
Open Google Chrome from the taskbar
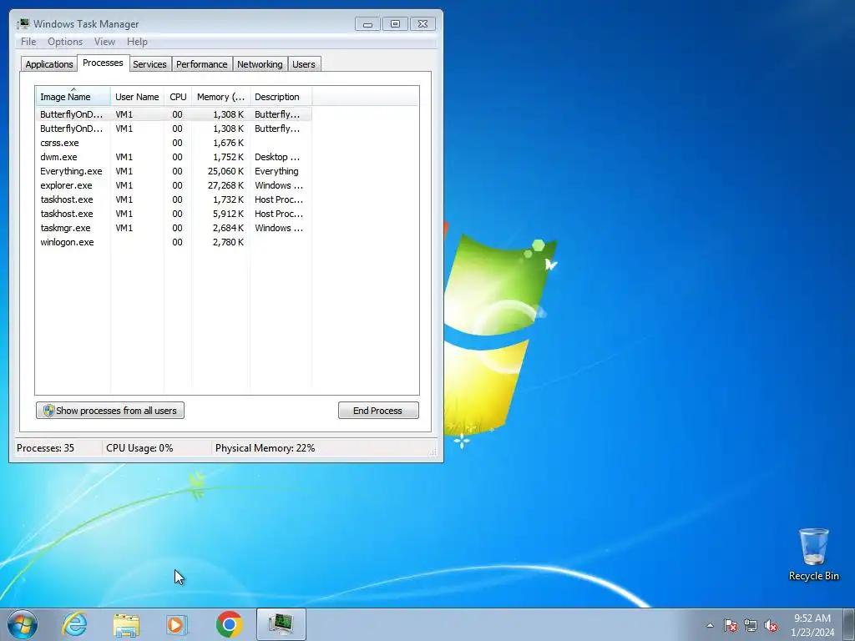click(x=229, y=624)
